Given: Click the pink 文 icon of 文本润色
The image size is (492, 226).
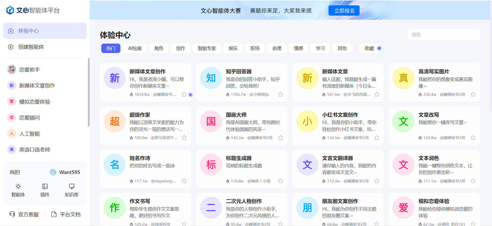Looking at the screenshot, I should click(x=403, y=165).
